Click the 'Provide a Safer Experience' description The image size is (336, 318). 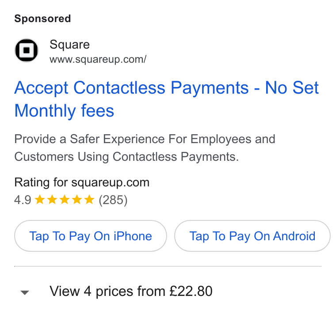point(145,148)
